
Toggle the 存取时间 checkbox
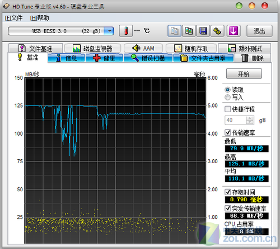coord(227,192)
